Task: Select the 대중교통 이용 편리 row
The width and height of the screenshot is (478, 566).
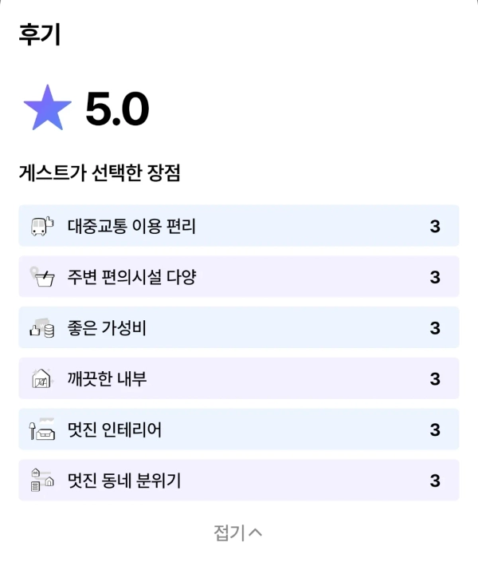Action: (x=239, y=226)
